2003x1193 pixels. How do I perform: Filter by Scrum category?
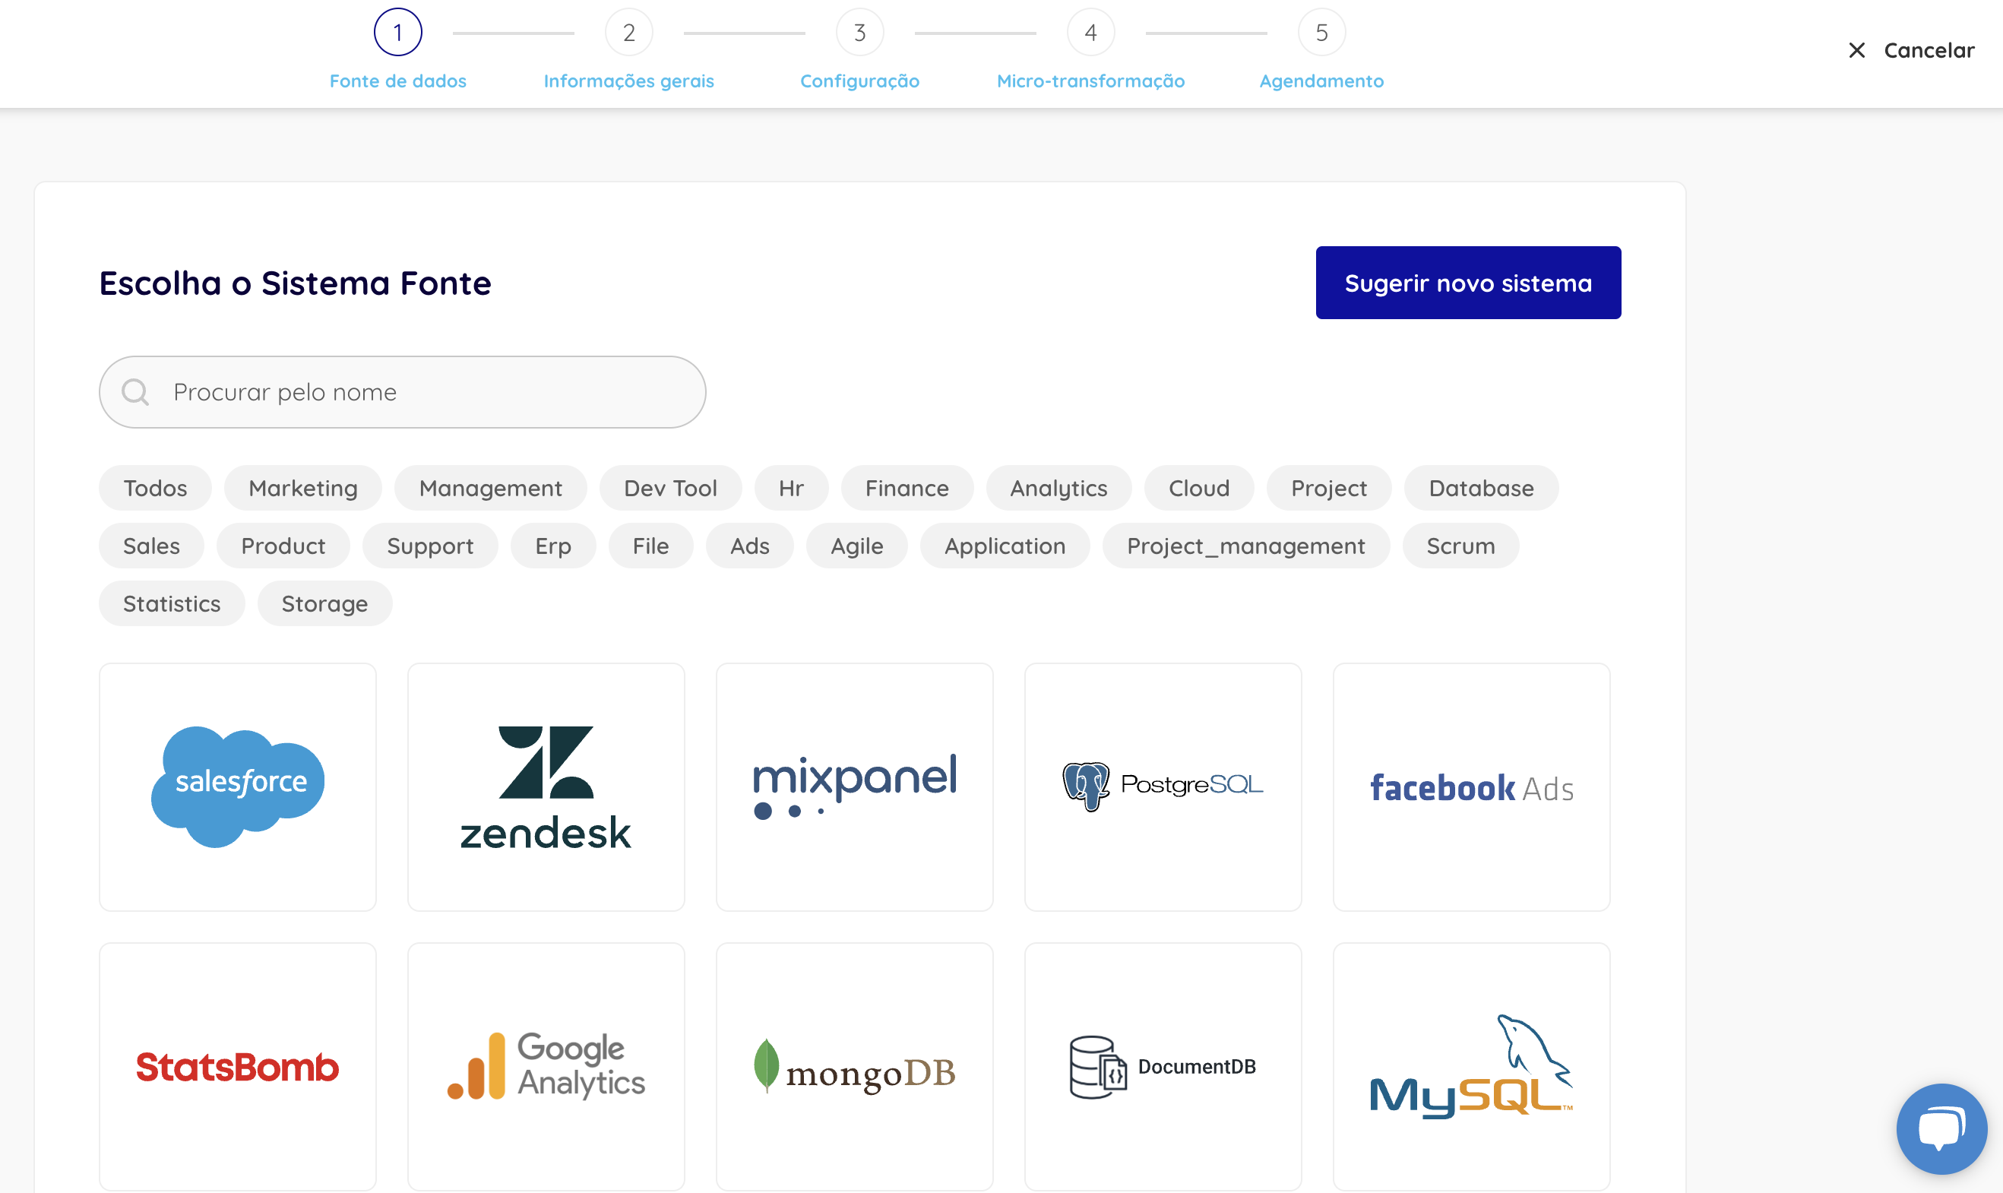tap(1460, 546)
